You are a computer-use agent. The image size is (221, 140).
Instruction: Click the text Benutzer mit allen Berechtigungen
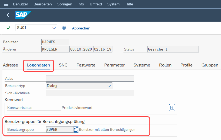click(107, 129)
